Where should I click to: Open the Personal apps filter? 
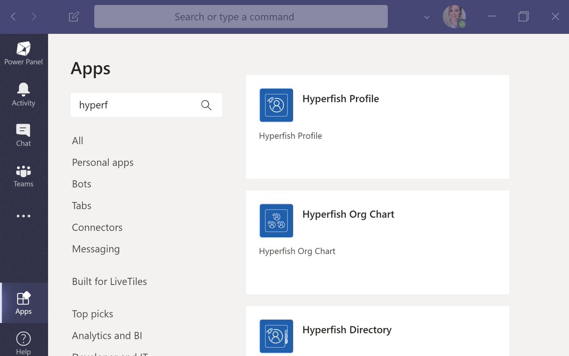tap(102, 162)
